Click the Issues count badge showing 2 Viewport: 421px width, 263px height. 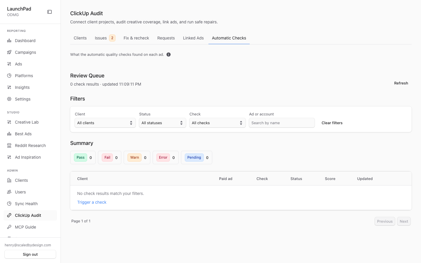[112, 38]
